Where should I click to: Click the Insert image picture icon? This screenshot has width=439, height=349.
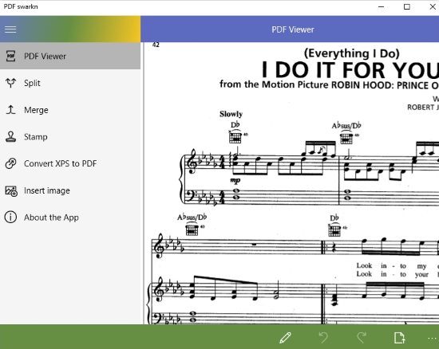(11, 191)
